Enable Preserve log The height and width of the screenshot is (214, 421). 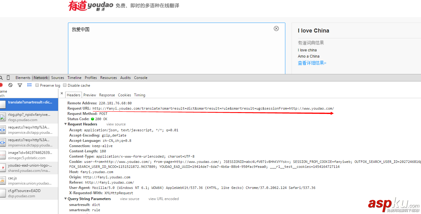pos(37,85)
